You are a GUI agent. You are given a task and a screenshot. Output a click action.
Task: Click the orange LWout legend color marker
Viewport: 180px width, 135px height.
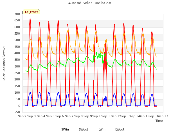click(x=111, y=130)
